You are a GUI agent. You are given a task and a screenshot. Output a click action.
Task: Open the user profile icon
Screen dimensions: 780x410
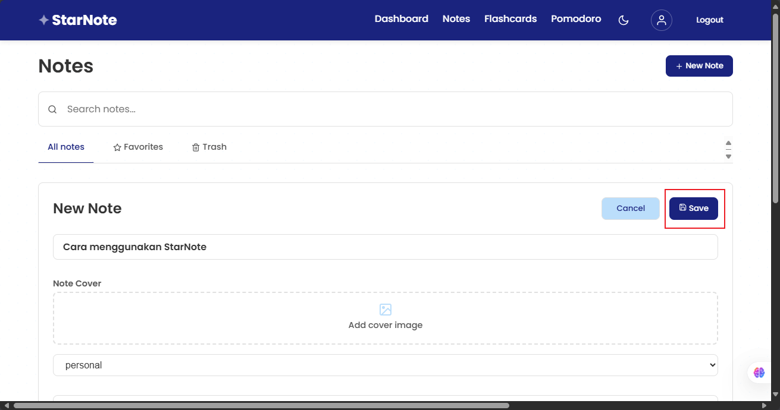662,20
